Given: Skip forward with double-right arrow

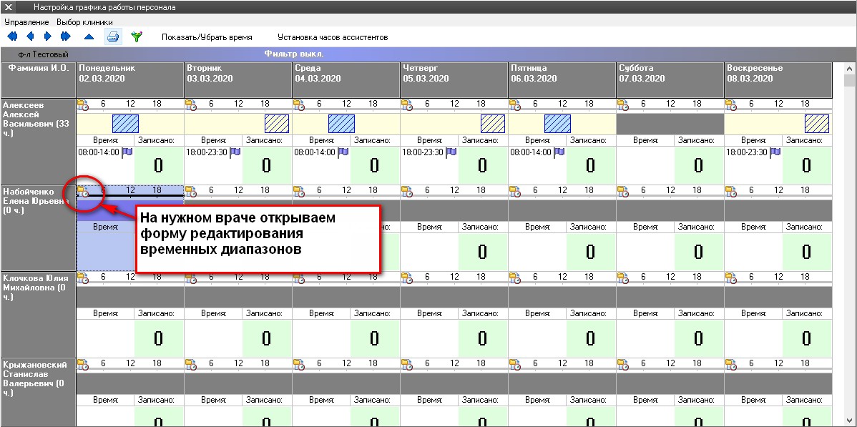Looking at the screenshot, I should pyautogui.click(x=66, y=36).
